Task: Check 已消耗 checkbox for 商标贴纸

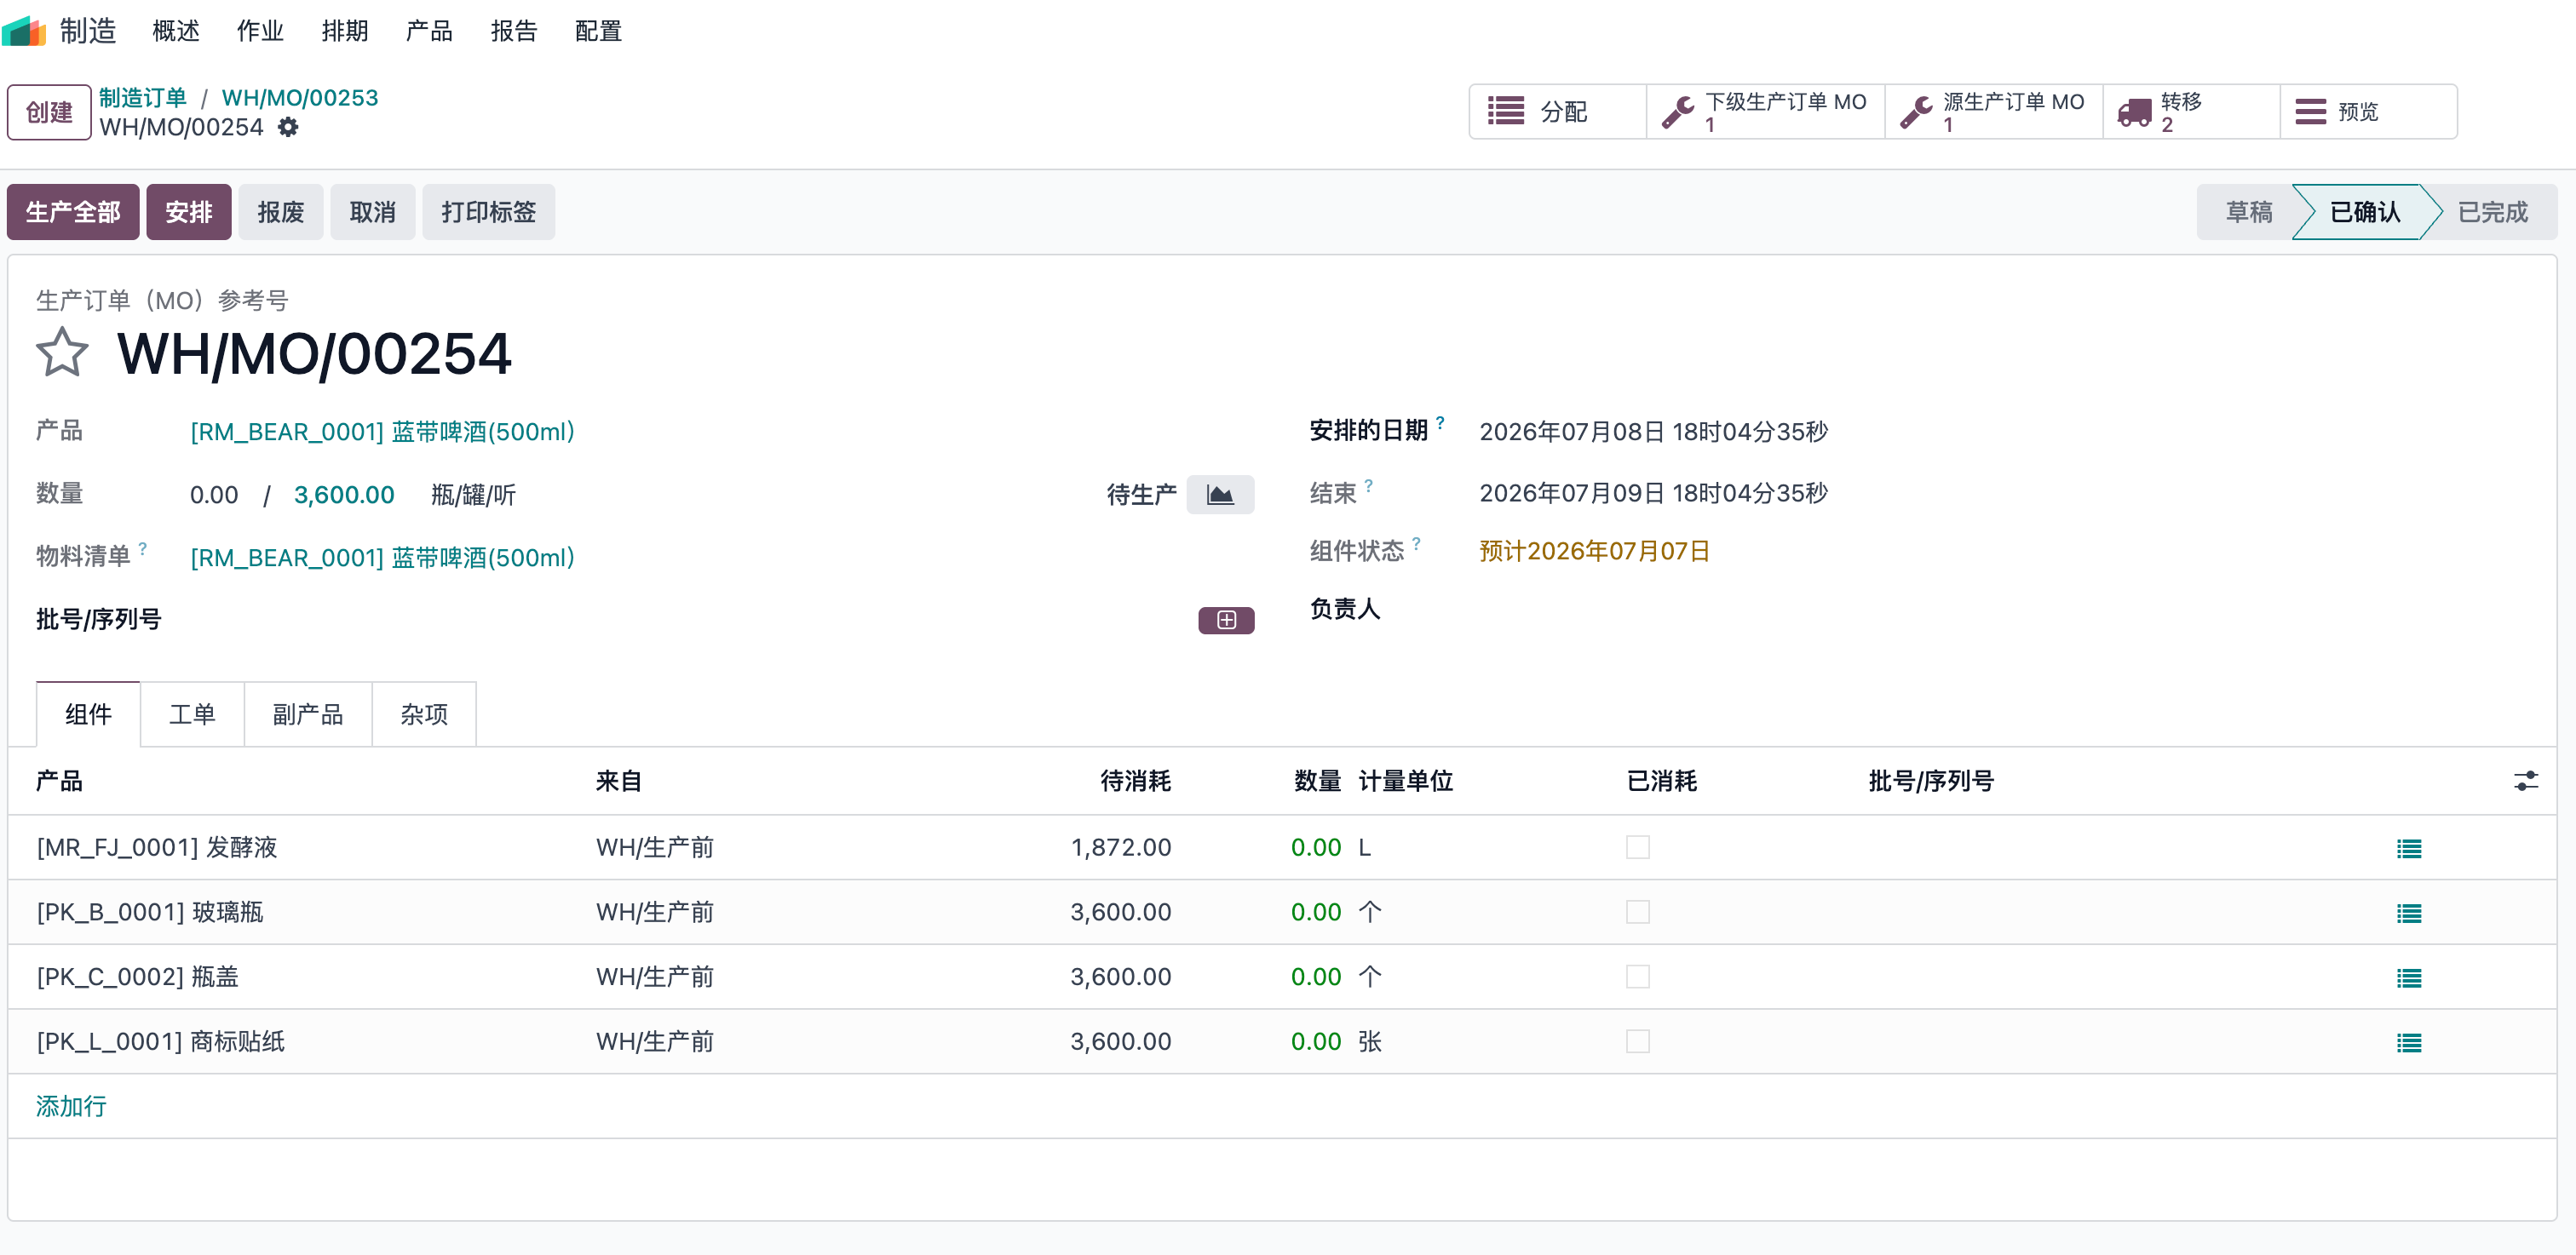Action: coord(1637,1041)
